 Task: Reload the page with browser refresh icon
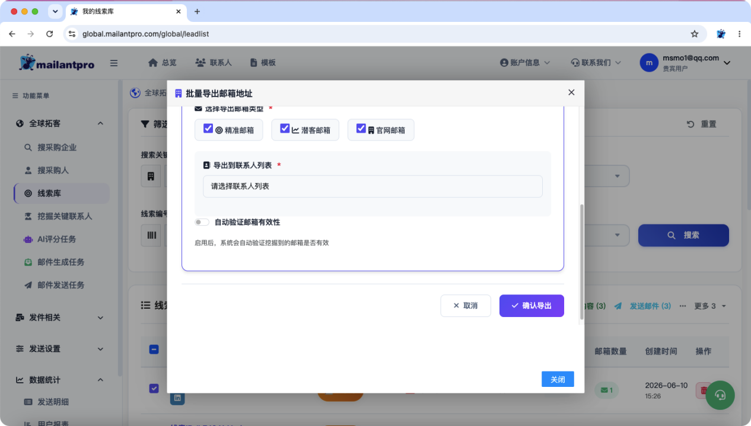49,34
